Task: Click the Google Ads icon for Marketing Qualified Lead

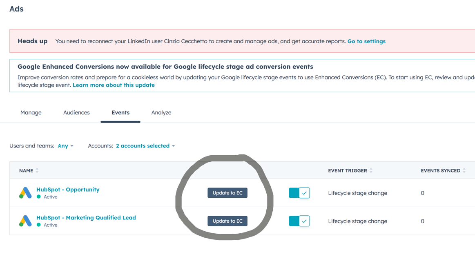Action: (26, 221)
